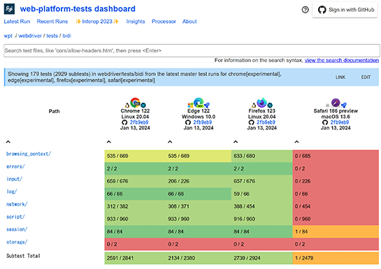381x269 pixels.
Task: Open 2fb9eb9 commit link under Edge
Action: pyautogui.click(x=203, y=122)
